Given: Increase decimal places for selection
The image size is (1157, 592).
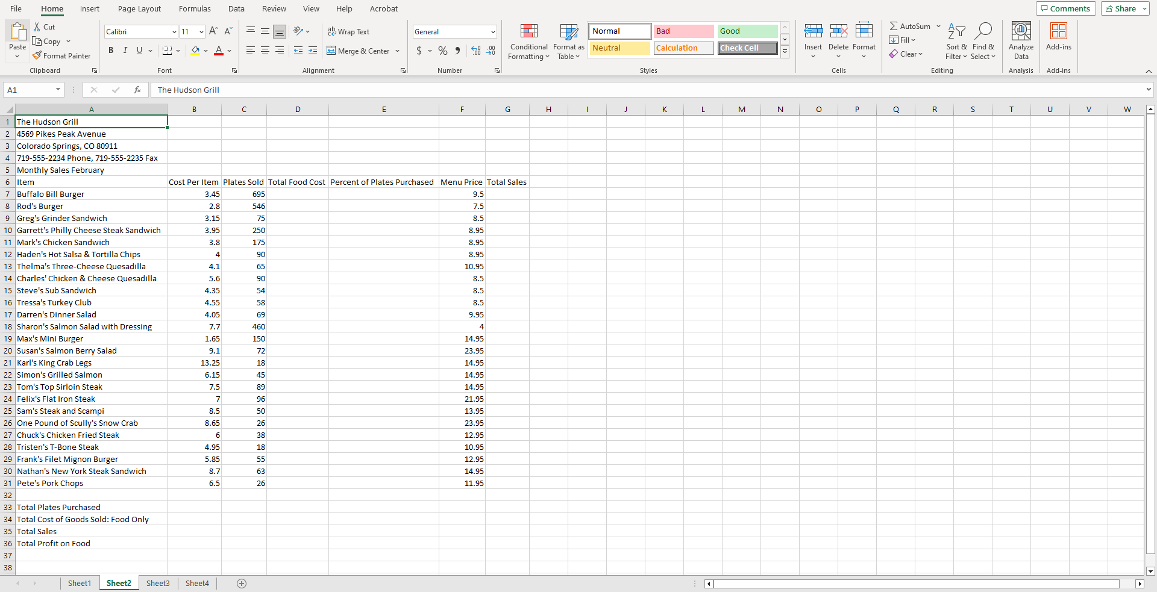Looking at the screenshot, I should pyautogui.click(x=475, y=51).
